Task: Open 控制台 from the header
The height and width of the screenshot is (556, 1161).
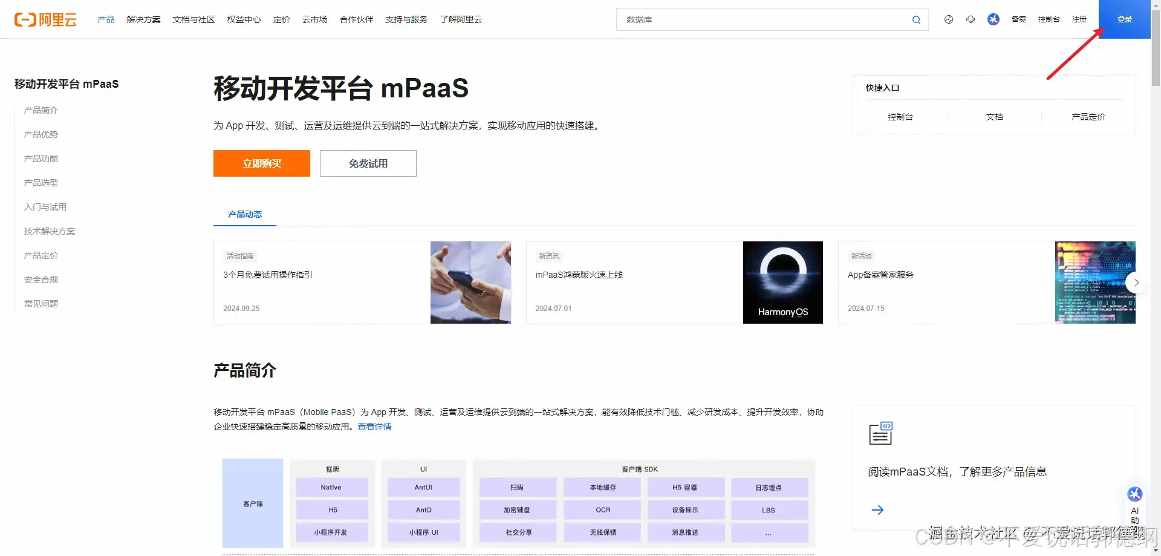Action: point(1049,19)
